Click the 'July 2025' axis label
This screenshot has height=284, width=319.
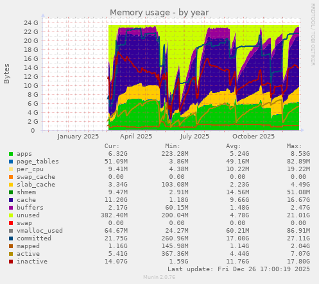(194, 137)
